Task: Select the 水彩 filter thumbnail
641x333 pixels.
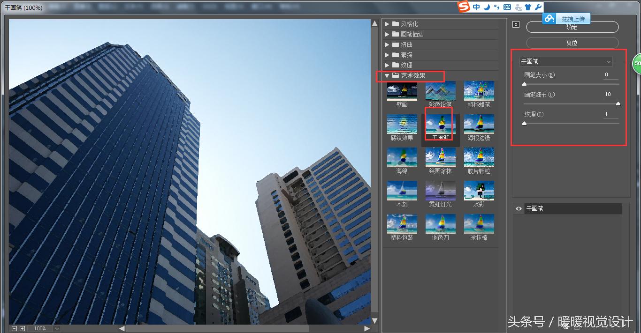Action: pyautogui.click(x=479, y=191)
